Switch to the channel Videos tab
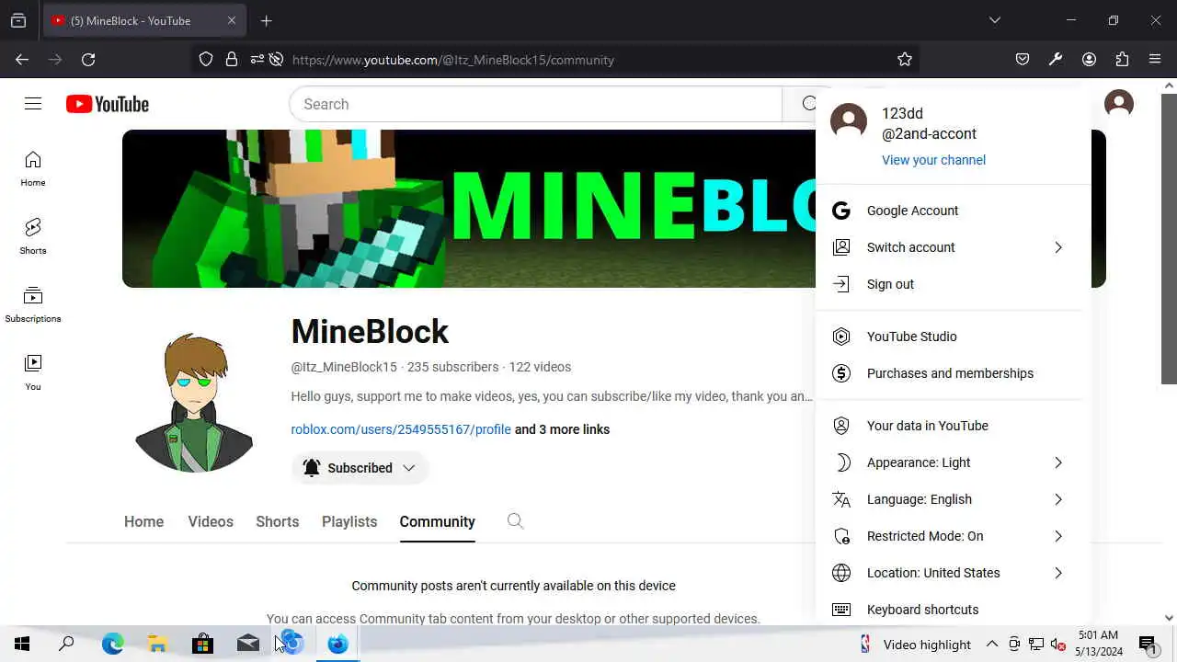The image size is (1177, 662). (x=211, y=521)
